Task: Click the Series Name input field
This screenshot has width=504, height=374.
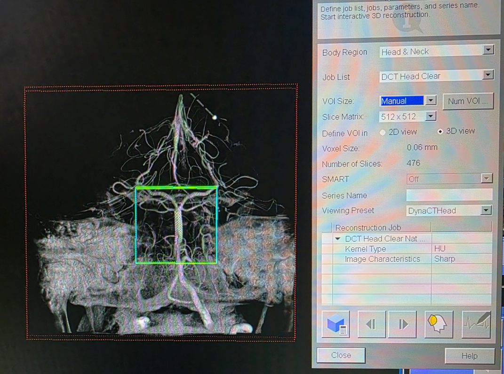Action: pos(449,195)
